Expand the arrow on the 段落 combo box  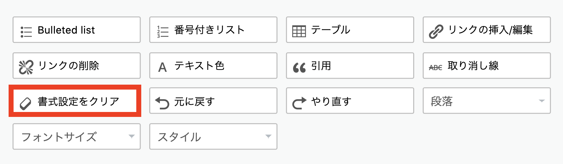point(541,101)
